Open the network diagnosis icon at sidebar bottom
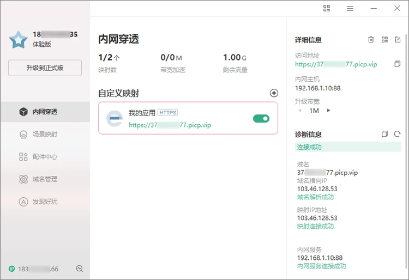This screenshot has height=280, width=409. 79,268
